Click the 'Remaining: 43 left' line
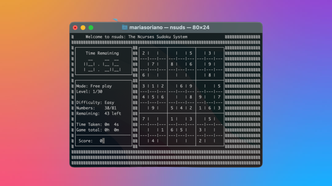 [99, 113]
